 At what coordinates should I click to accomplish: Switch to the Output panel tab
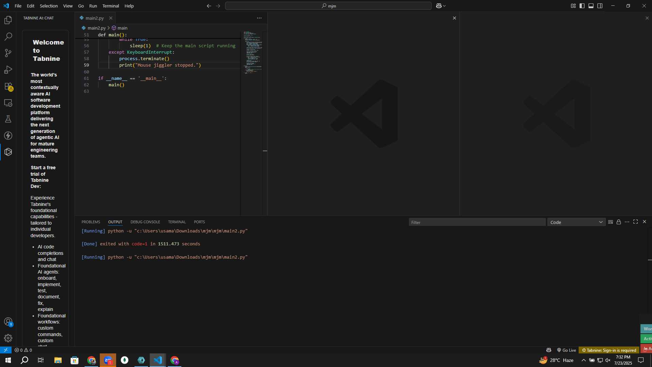(115, 222)
